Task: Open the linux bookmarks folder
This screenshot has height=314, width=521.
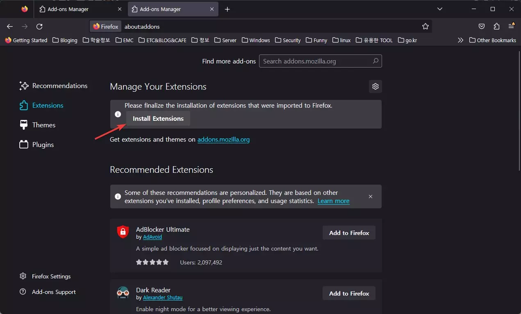Action: pyautogui.click(x=341, y=40)
